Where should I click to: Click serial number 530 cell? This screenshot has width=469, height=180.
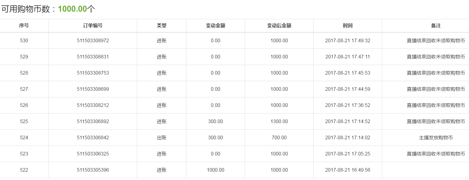click(x=24, y=41)
